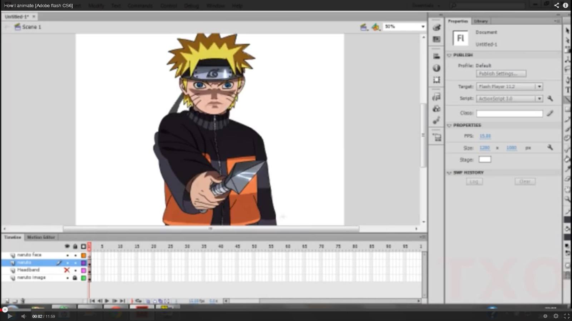Select the Selection arrow tool
Image resolution: width=572 pixels, height=321 pixels.
coord(567,31)
